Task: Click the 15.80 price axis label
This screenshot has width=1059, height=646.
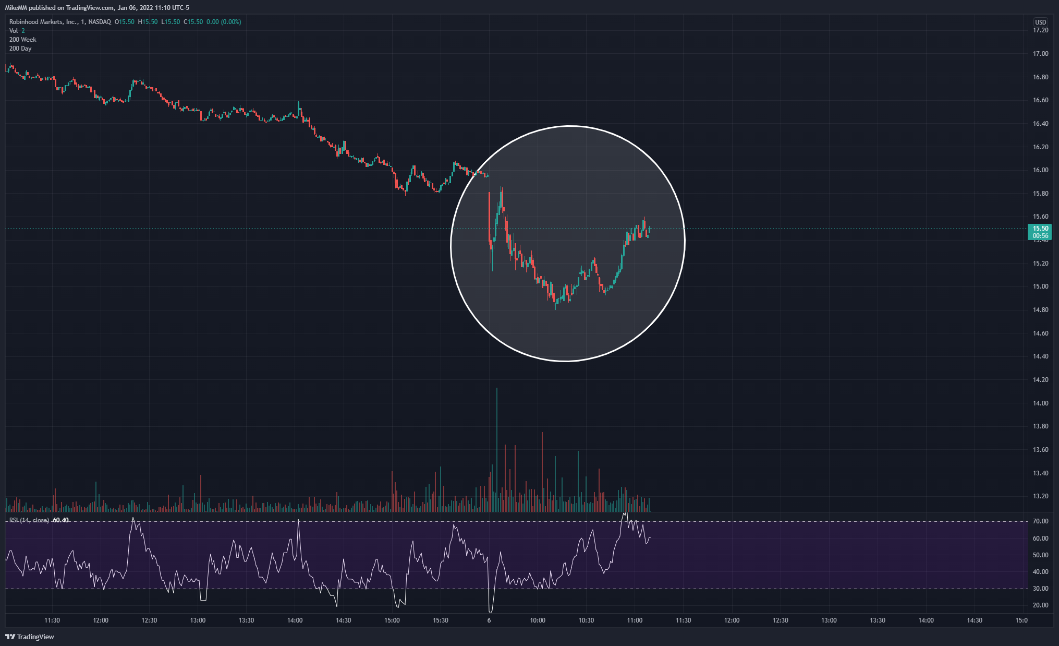Action: point(1040,194)
